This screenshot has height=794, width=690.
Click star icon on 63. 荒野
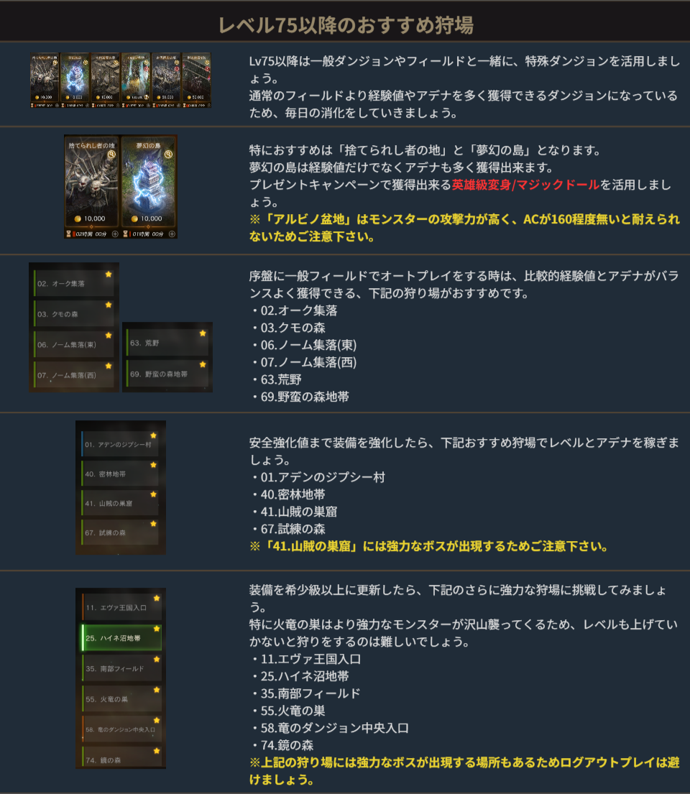203,333
